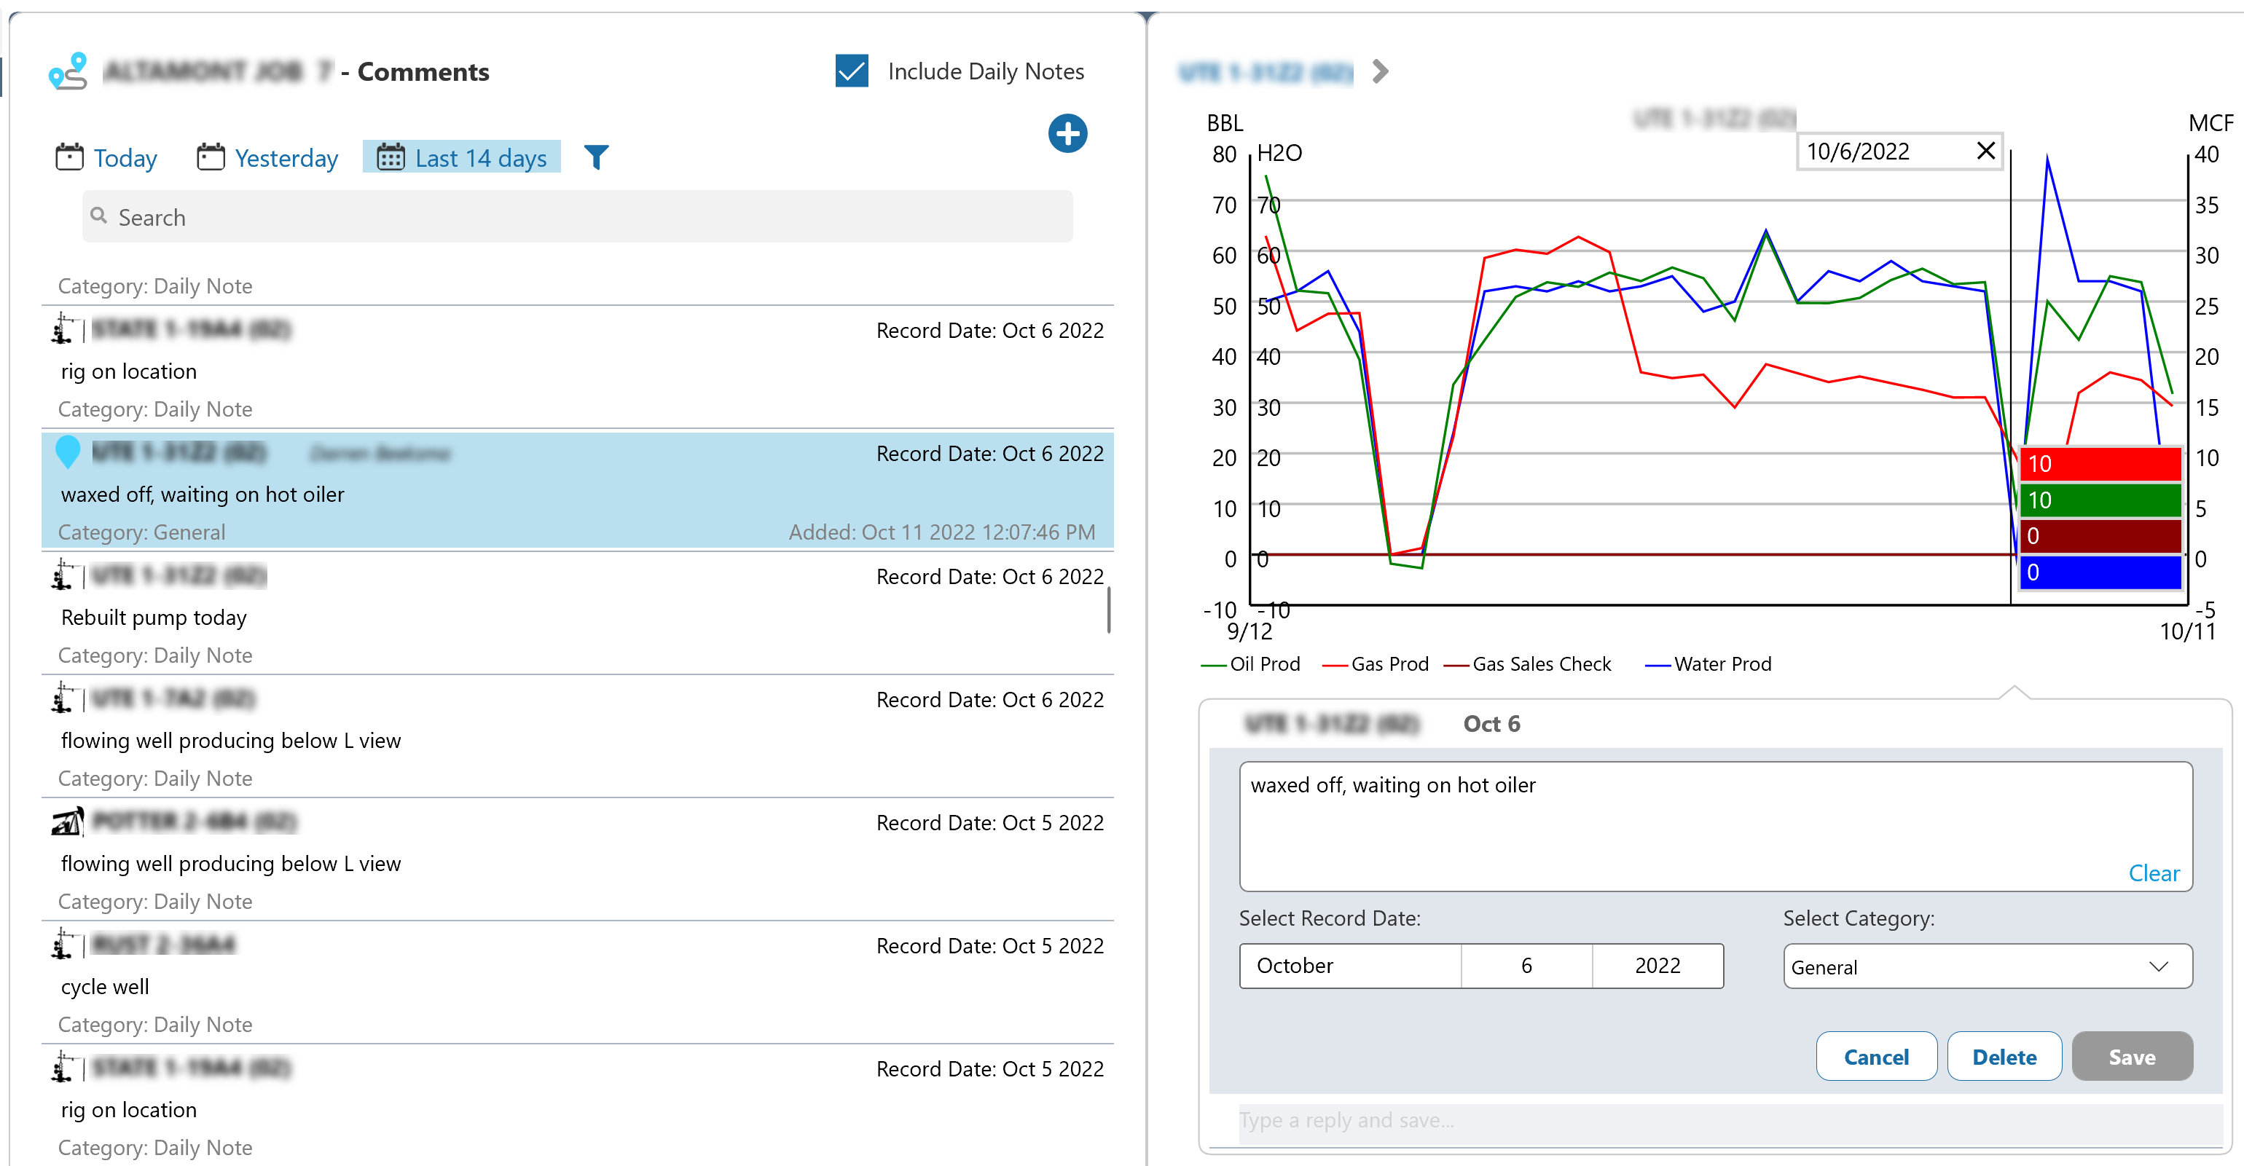Click the chevron next to well name header
Viewport: 2244px width, 1166px height.
[x=1380, y=71]
